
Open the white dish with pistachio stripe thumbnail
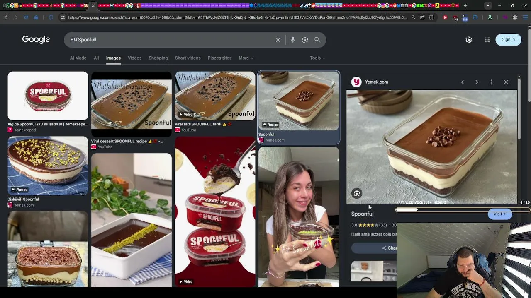pos(131,220)
